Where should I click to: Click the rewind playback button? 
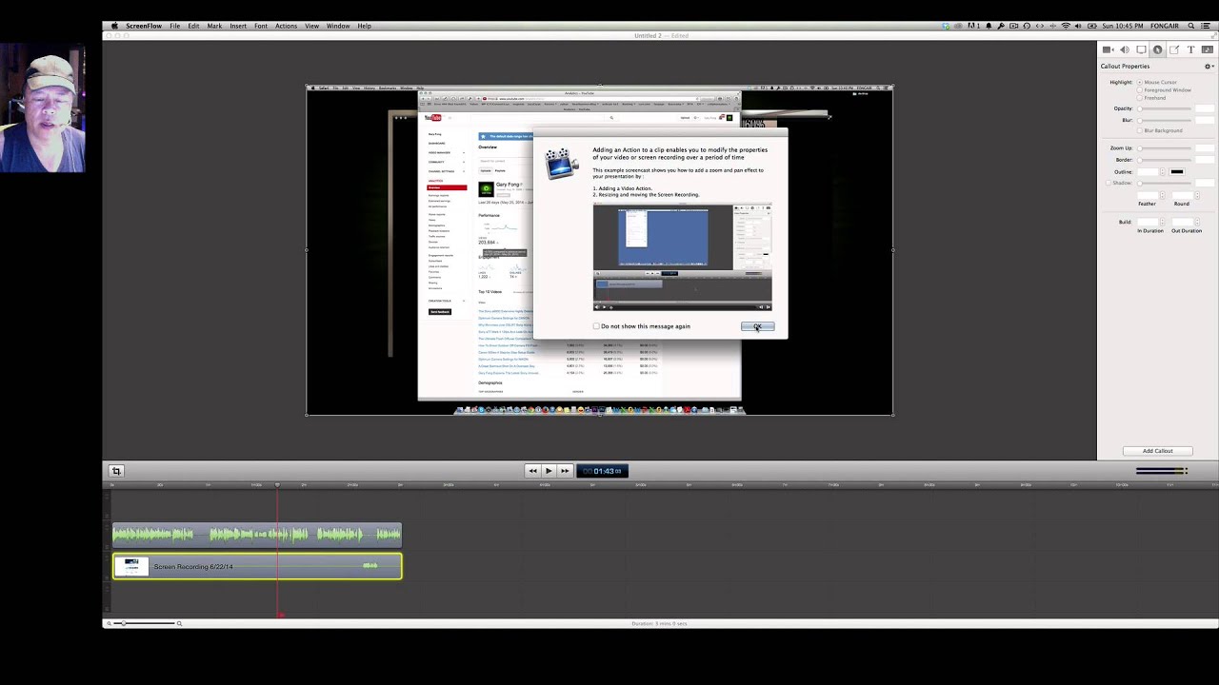532,471
